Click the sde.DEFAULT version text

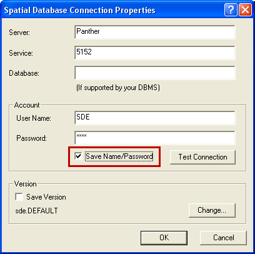click(x=36, y=211)
